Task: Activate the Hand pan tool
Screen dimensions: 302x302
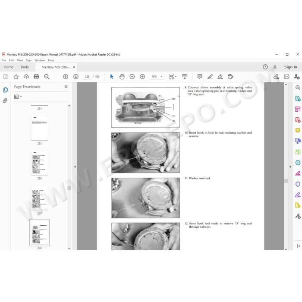Action: [122, 77]
